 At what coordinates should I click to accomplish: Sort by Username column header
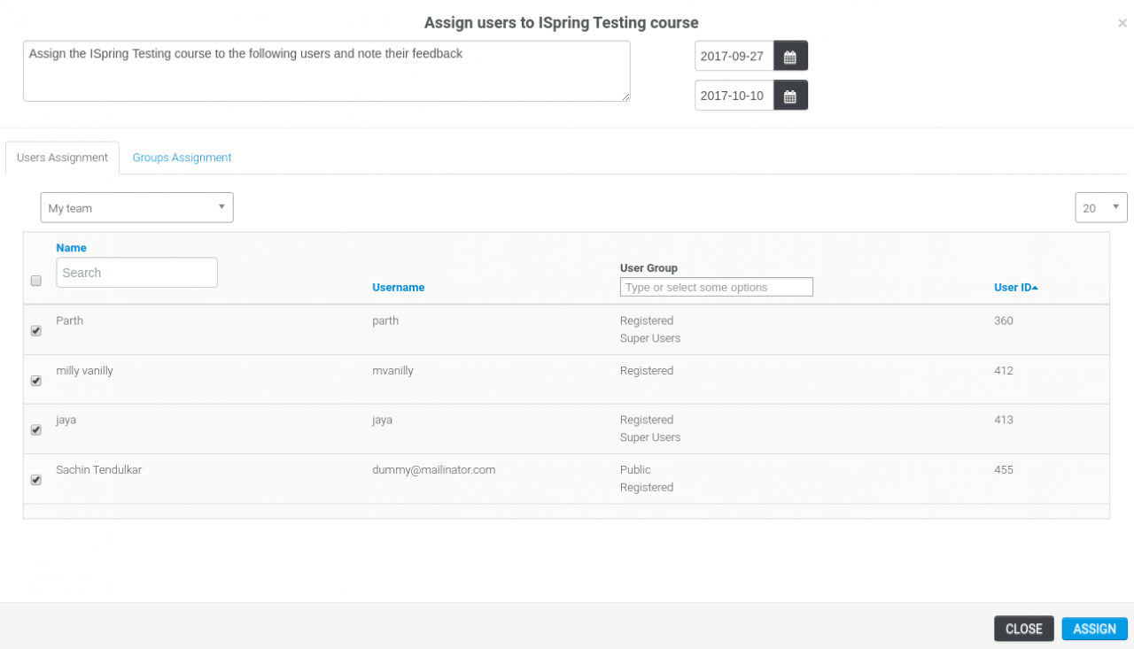398,287
